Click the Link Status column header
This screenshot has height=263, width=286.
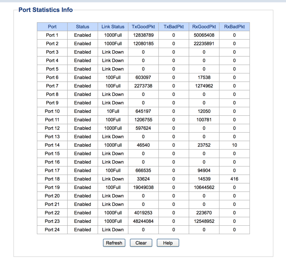113,27
